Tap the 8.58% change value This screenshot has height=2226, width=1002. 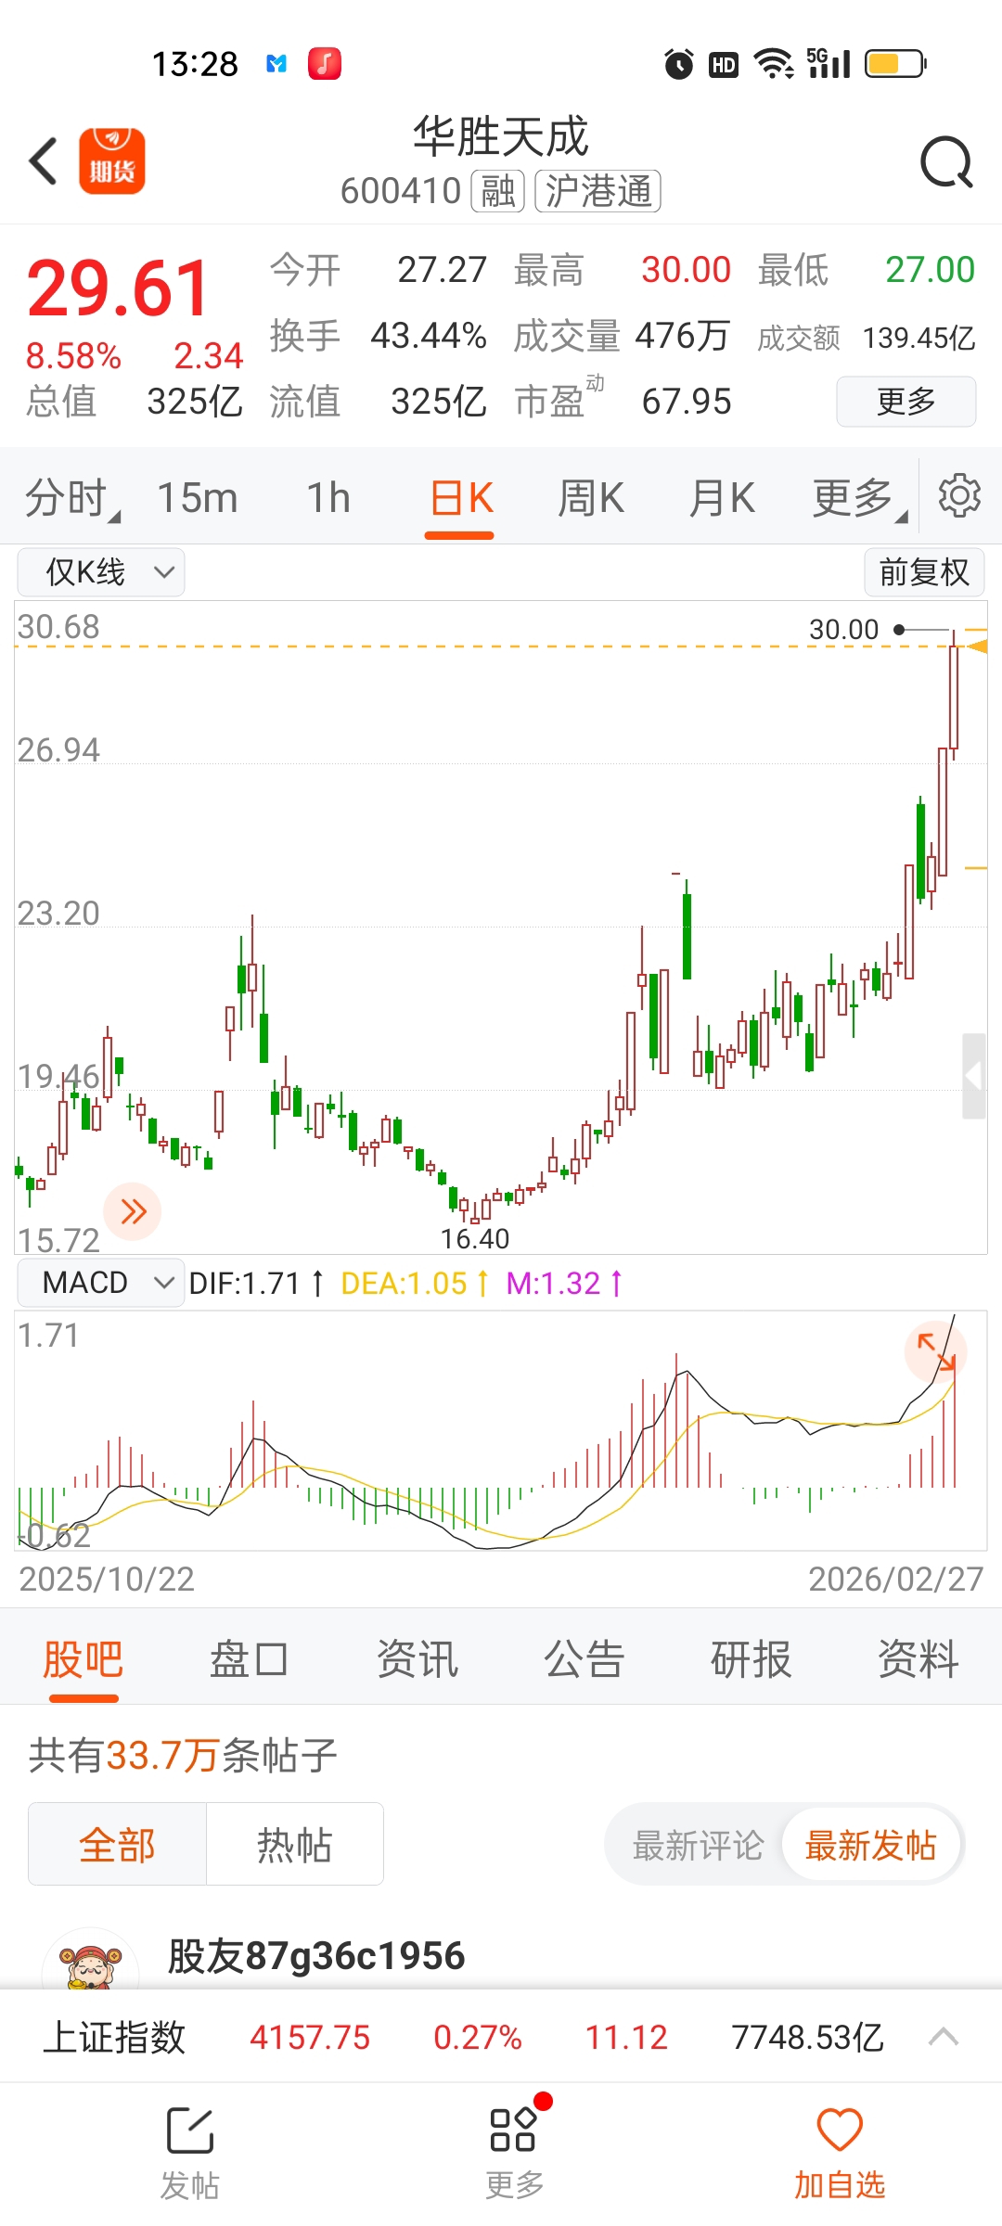coord(73,356)
